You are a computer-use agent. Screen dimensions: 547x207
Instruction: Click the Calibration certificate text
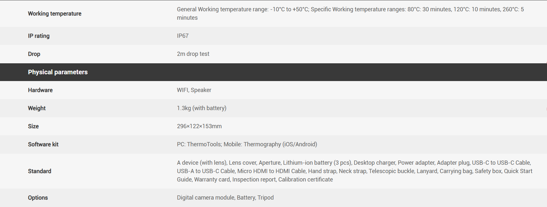305,180
